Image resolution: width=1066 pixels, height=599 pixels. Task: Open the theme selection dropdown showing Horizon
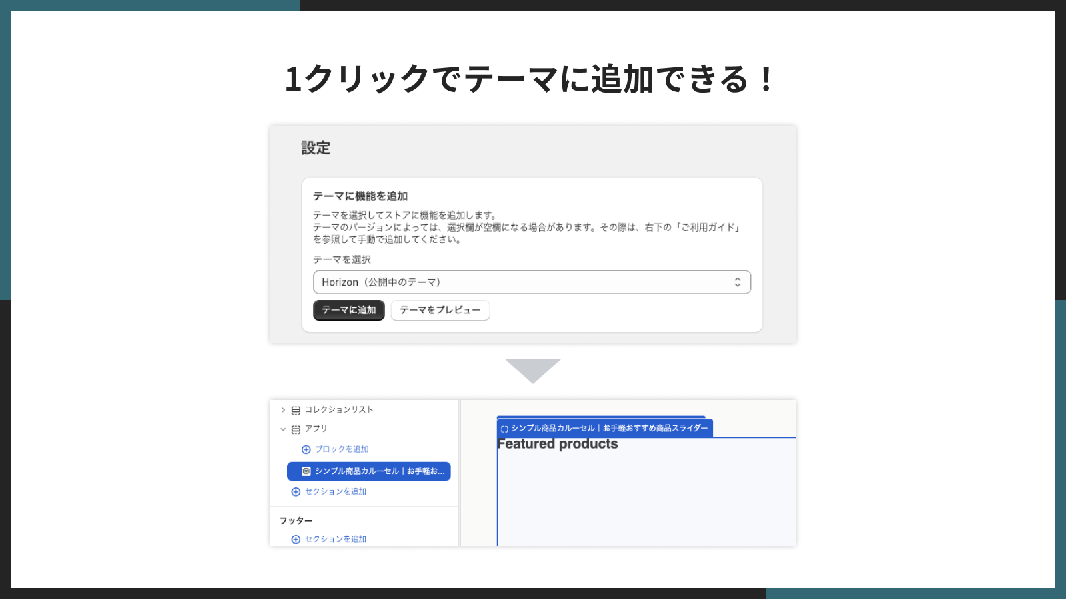[532, 282]
